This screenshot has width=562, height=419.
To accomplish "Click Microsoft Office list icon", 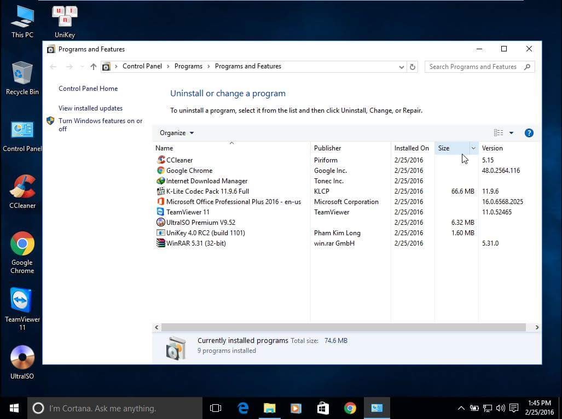I will (161, 201).
